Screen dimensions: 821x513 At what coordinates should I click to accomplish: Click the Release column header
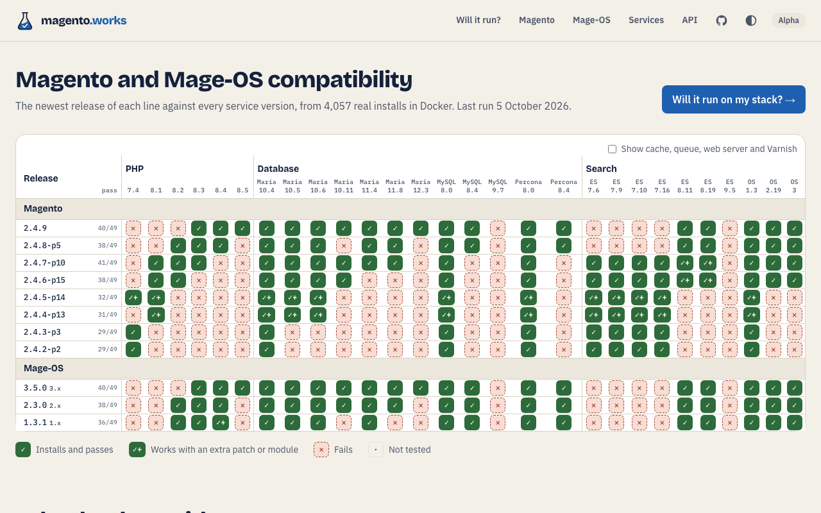41,178
